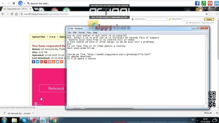The image size is (219, 123).
Task: Click the Username input field
Action: 157,19
